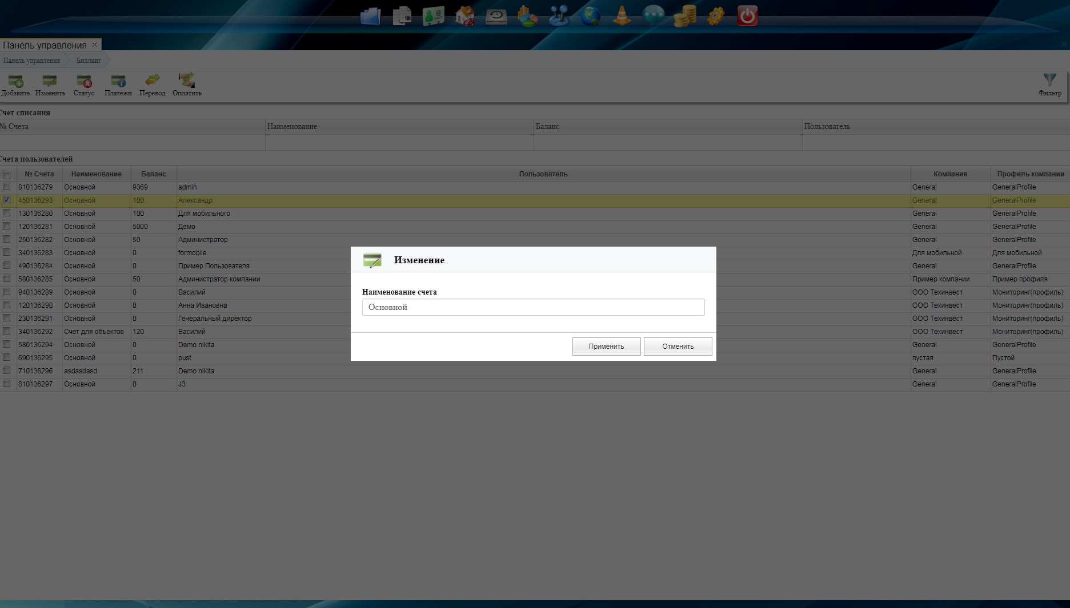Click account name Счет для объектов
Viewport: 1070px width, 608px height.
(x=94, y=332)
